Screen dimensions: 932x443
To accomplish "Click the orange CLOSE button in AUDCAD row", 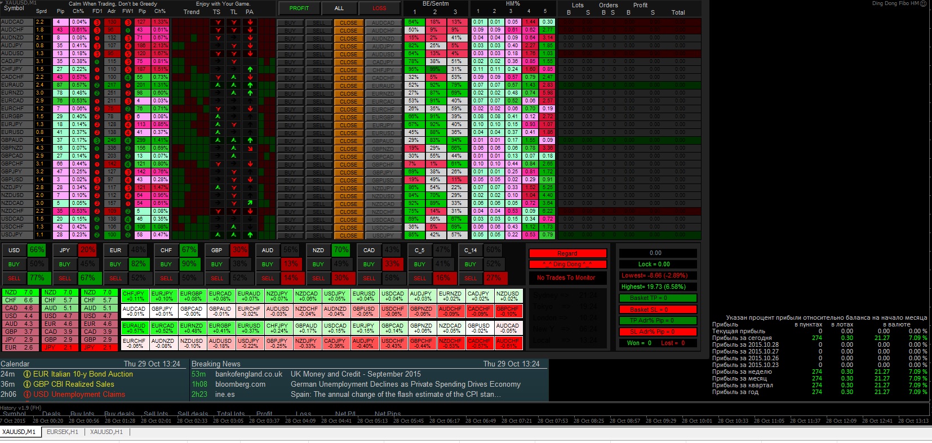I will pyautogui.click(x=348, y=23).
